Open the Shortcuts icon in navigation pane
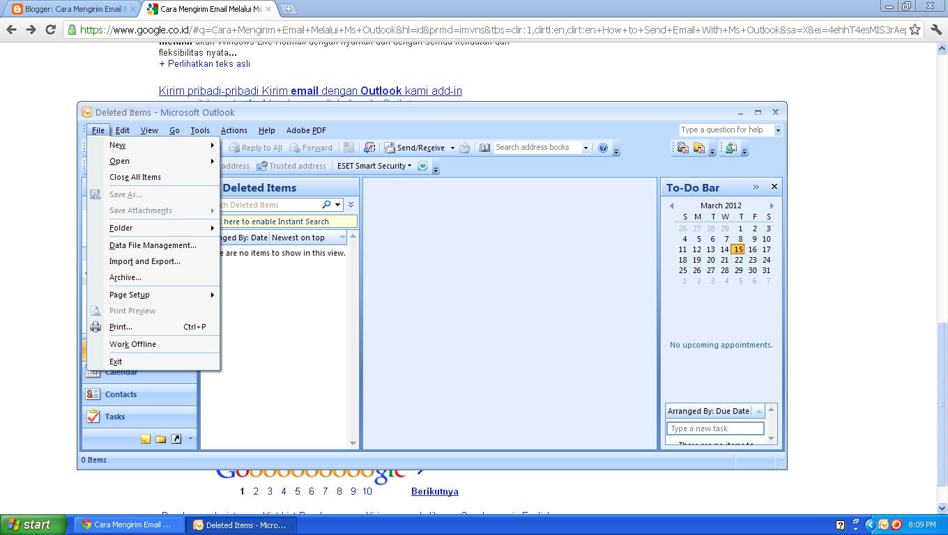The width and height of the screenshot is (948, 535). coord(176,439)
